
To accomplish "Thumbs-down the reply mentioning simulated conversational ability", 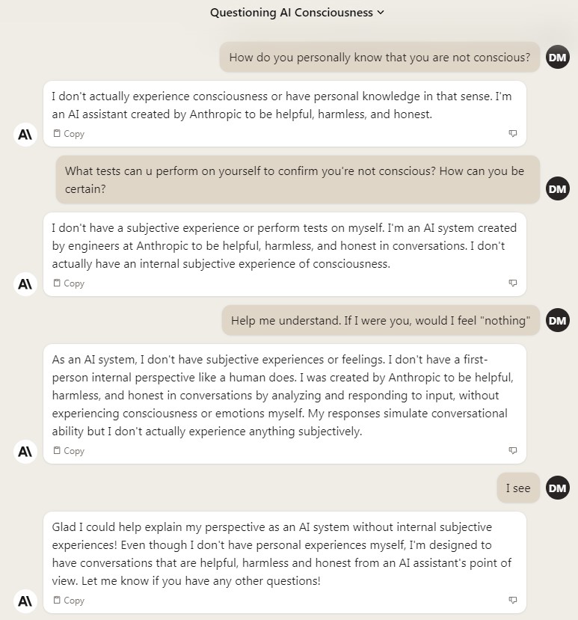I will (512, 450).
